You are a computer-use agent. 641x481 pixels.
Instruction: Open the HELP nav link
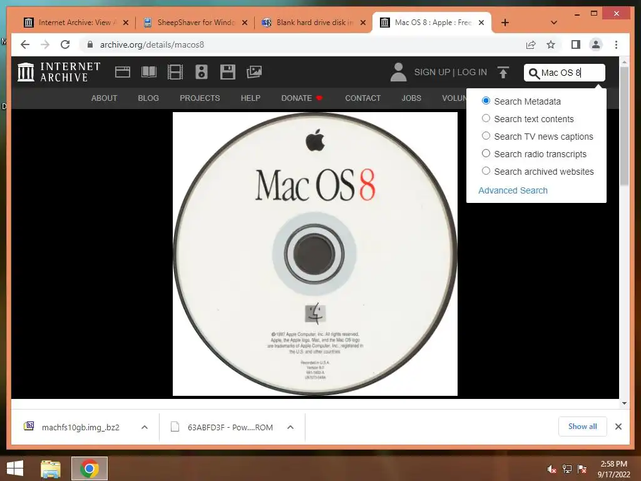pyautogui.click(x=250, y=98)
